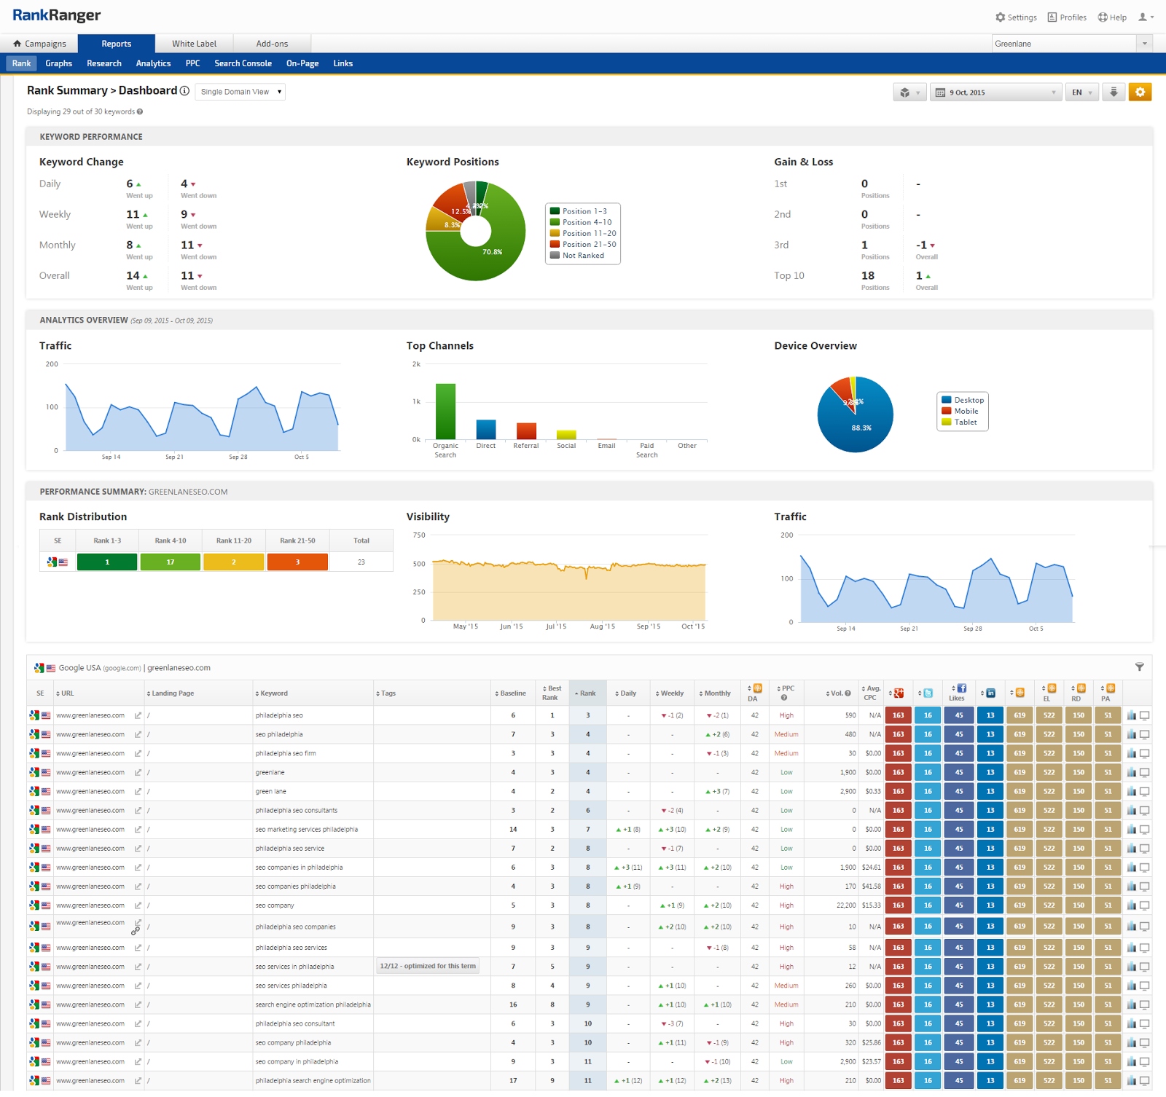This screenshot has height=1097, width=1166.
Task: Click the info icon beside Dashboard title
Action: (x=184, y=91)
